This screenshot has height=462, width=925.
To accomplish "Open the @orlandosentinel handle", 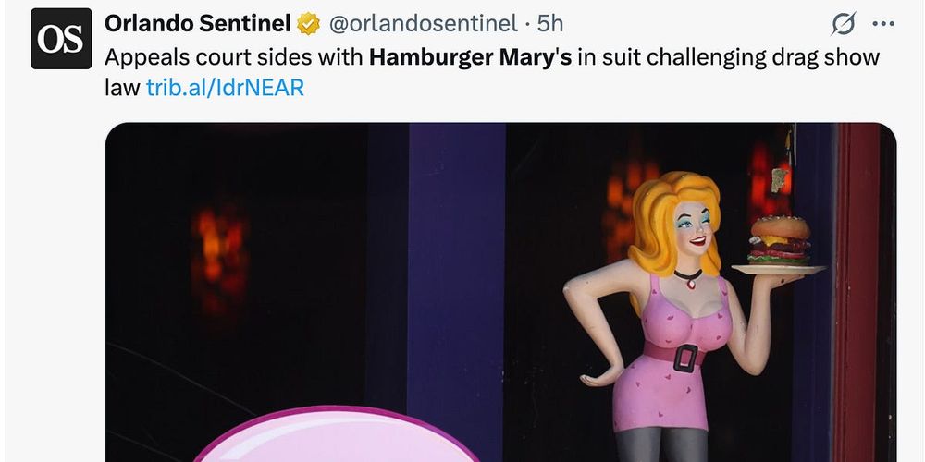I will coord(423,24).
